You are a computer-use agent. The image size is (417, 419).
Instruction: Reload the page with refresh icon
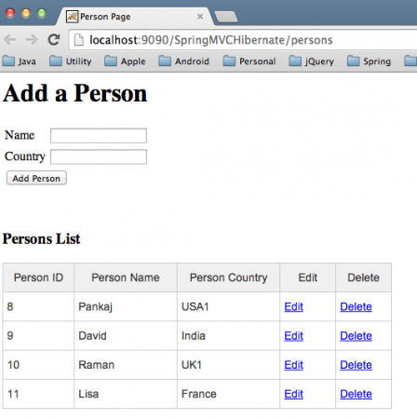click(54, 40)
